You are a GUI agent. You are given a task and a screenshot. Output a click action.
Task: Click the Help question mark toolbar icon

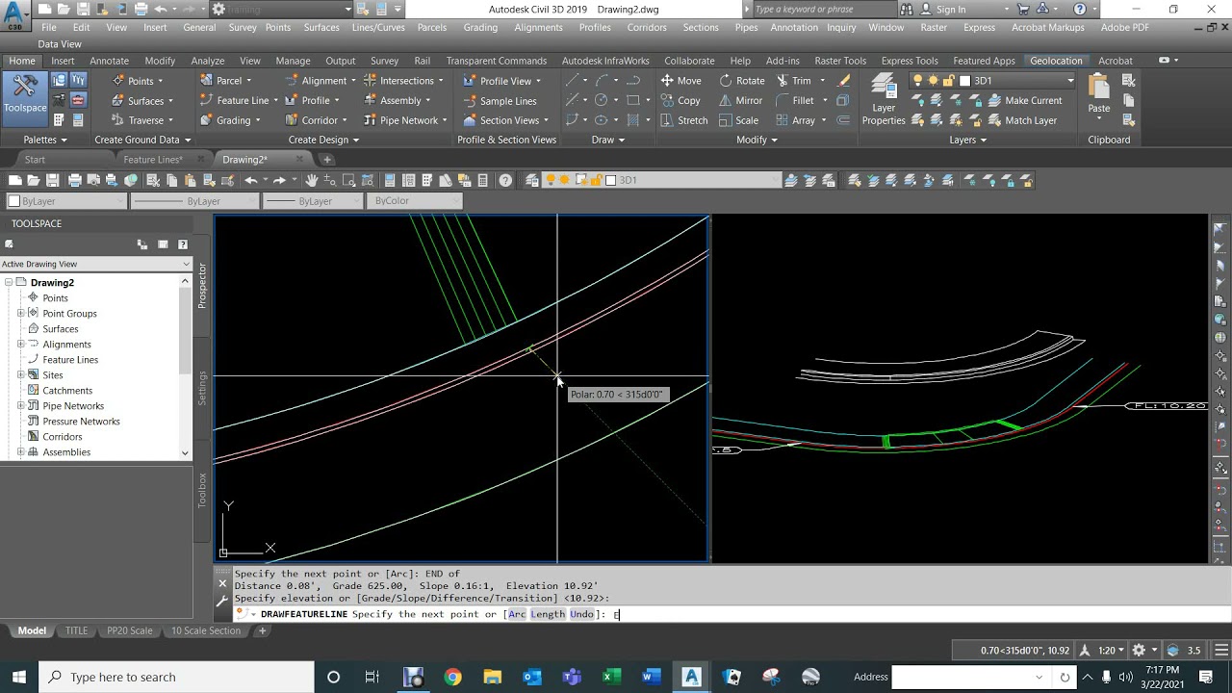(505, 180)
